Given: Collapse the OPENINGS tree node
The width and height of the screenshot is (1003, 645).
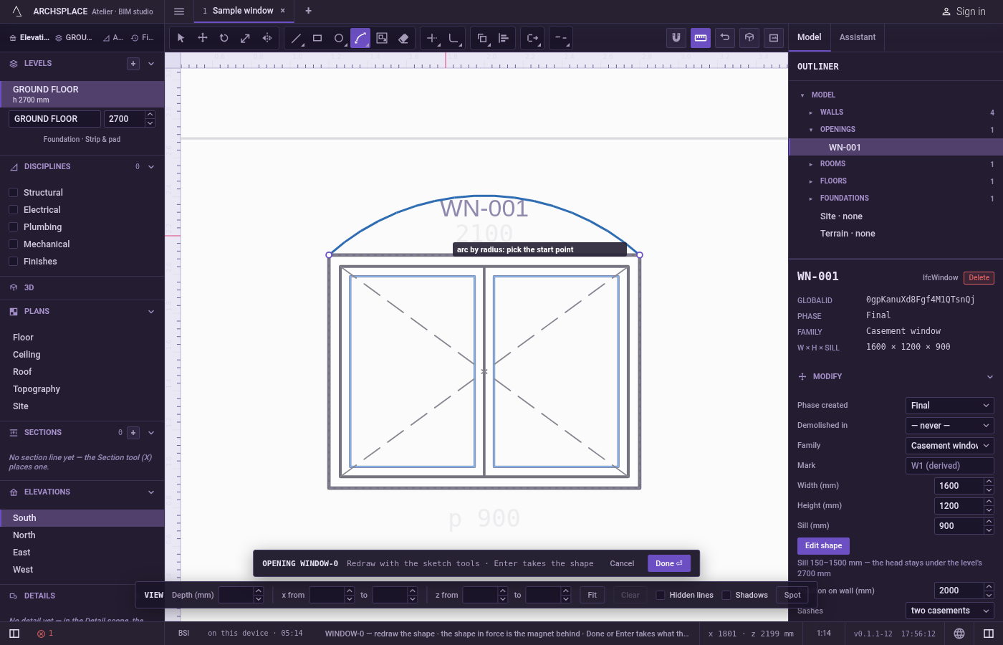Looking at the screenshot, I should tap(811, 130).
